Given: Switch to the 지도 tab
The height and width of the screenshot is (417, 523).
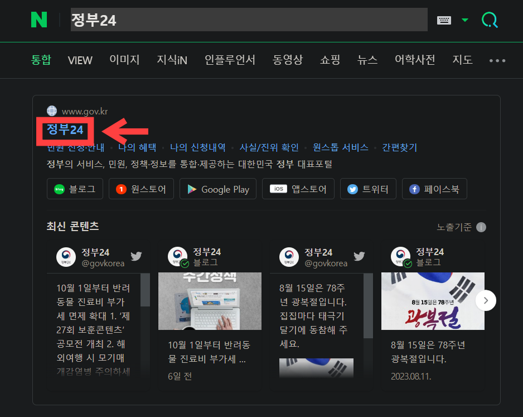Looking at the screenshot, I should tap(462, 60).
